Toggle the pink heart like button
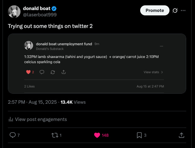195x148 pixels. [x=97, y=135]
